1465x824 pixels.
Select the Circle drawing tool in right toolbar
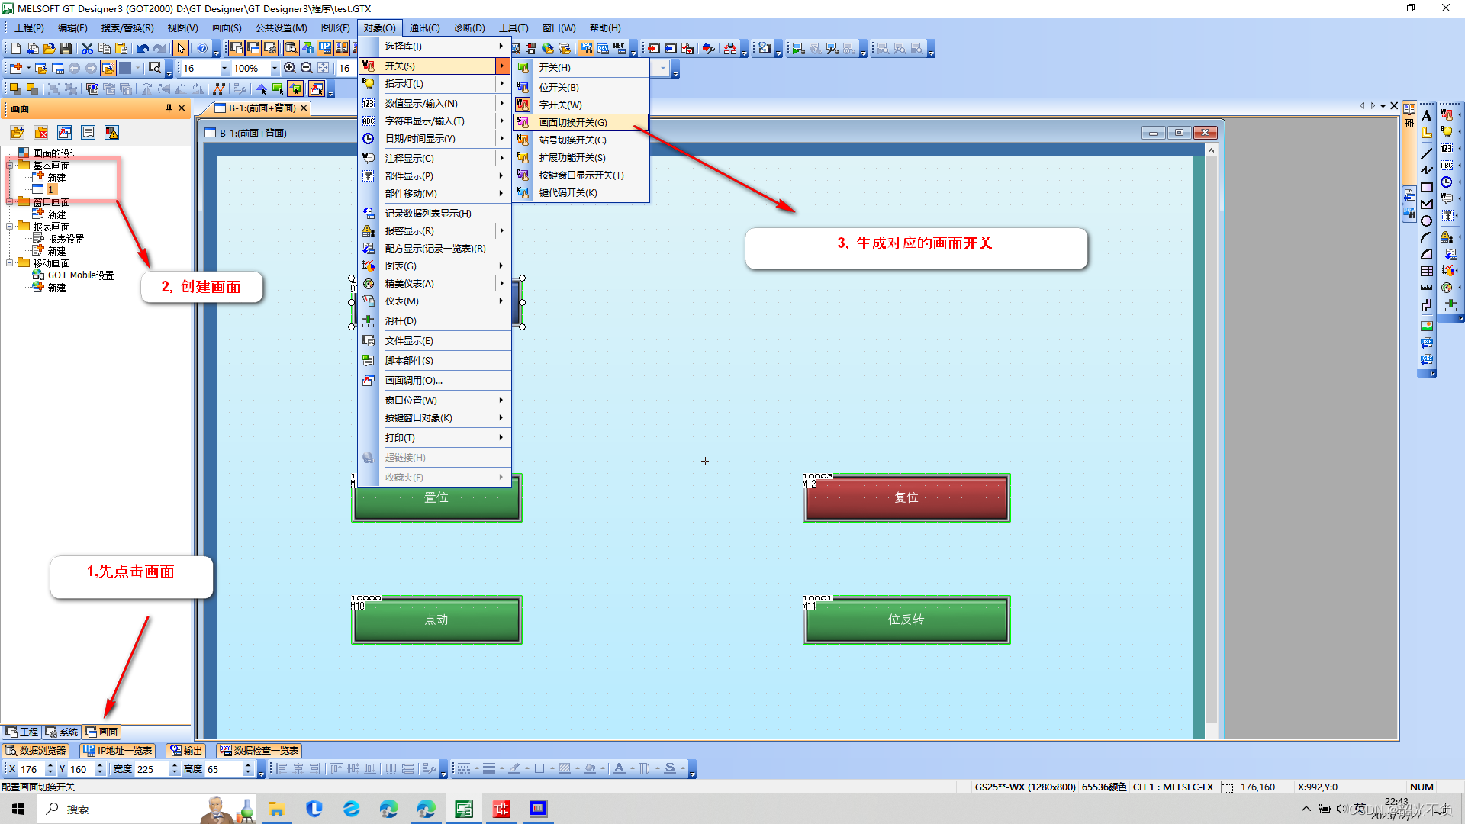[x=1426, y=221]
